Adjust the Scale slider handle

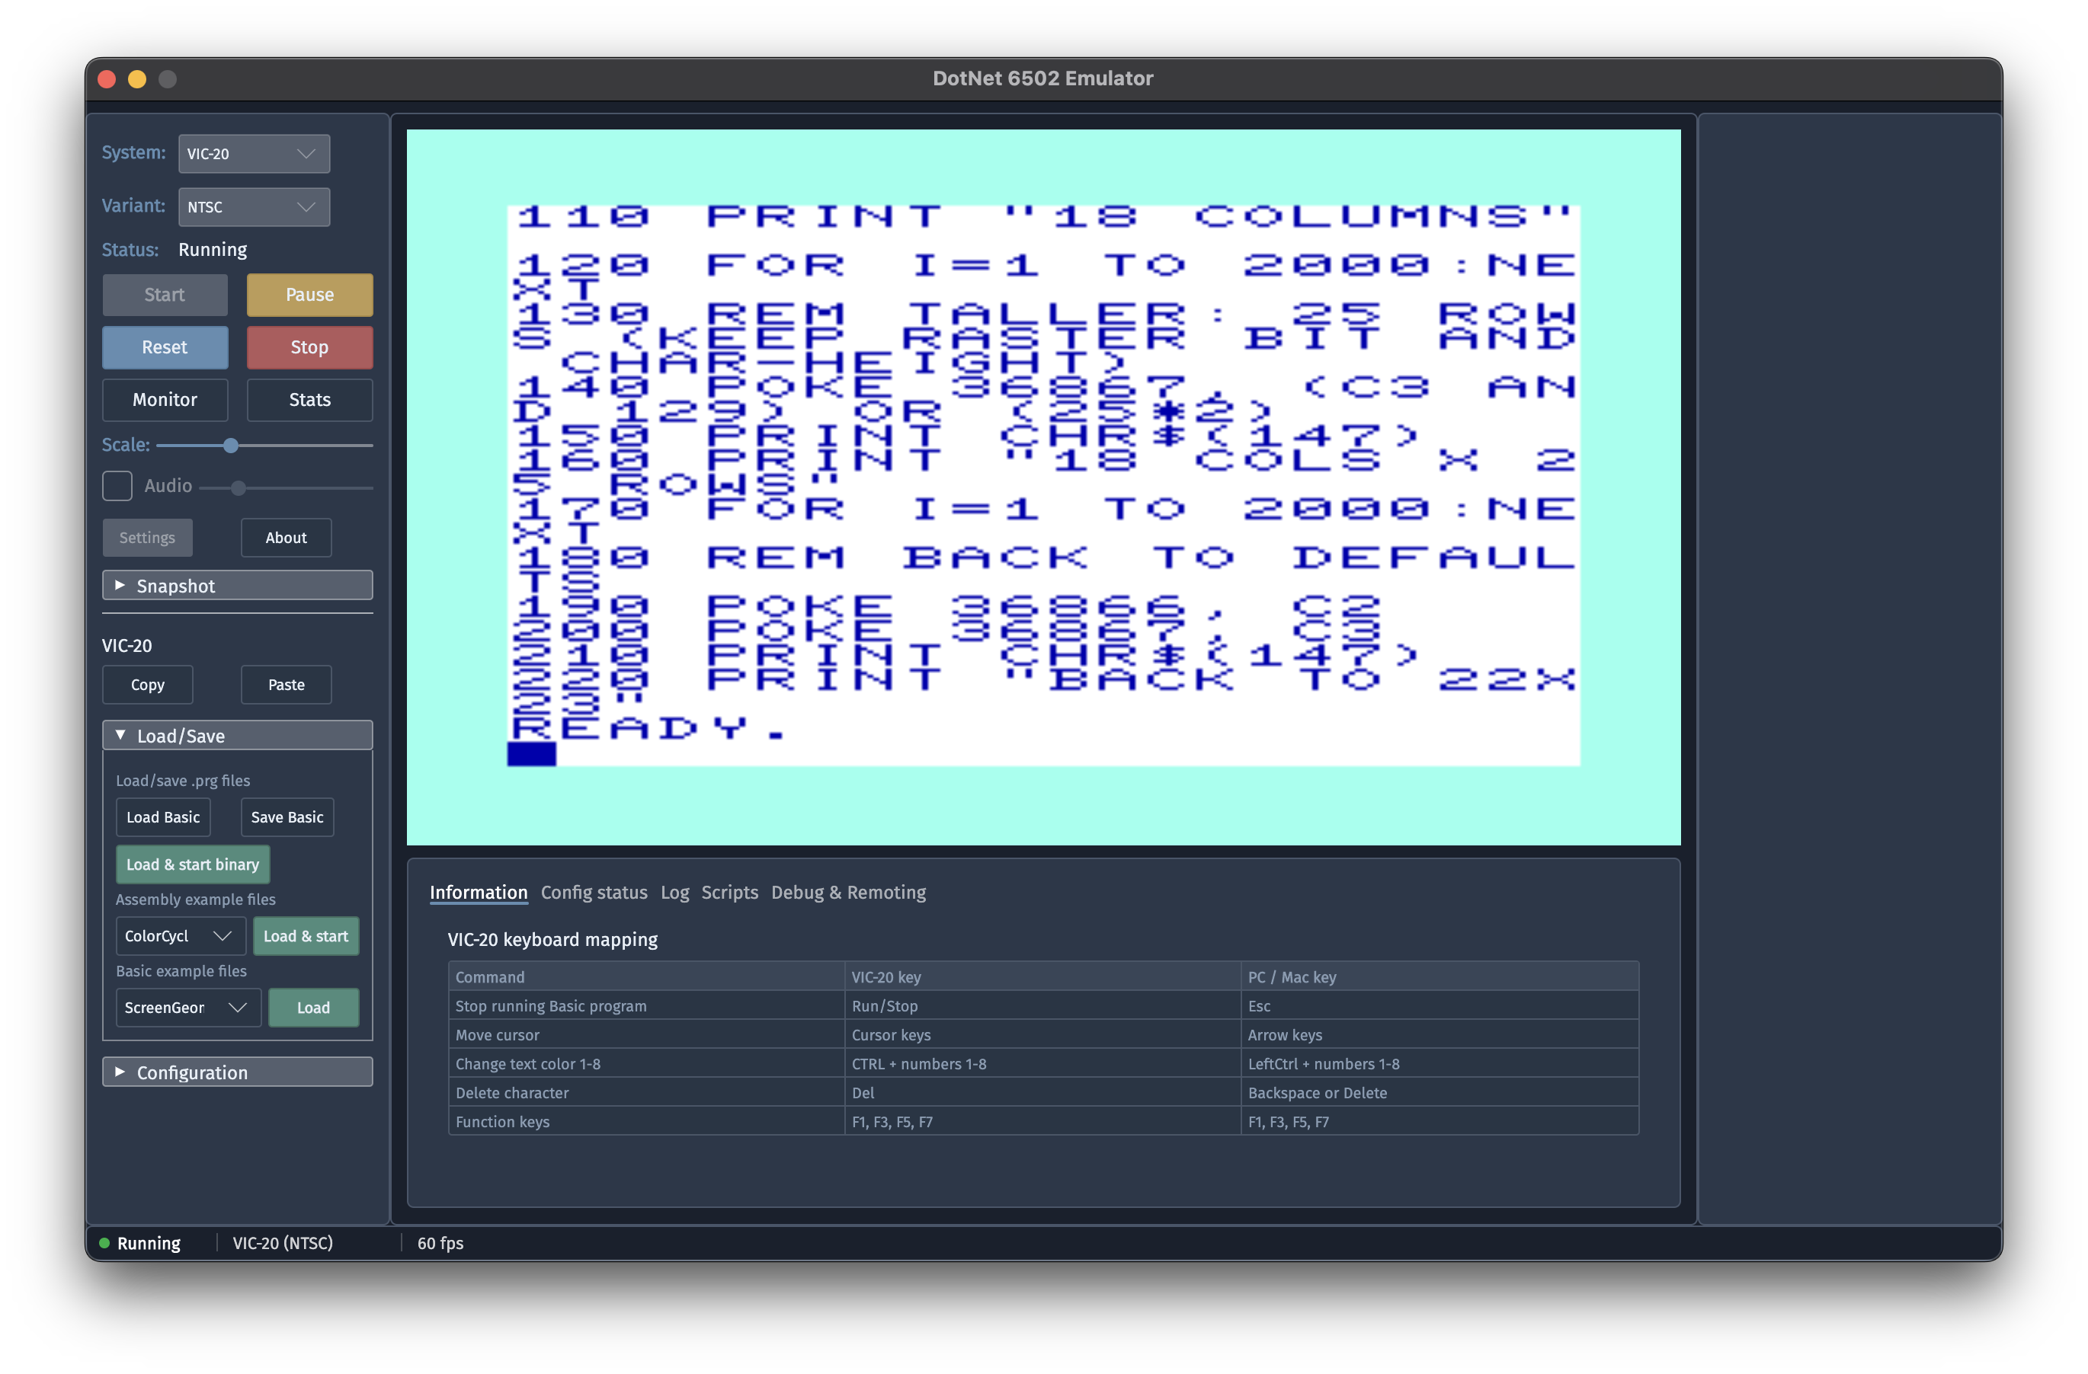coord(231,446)
